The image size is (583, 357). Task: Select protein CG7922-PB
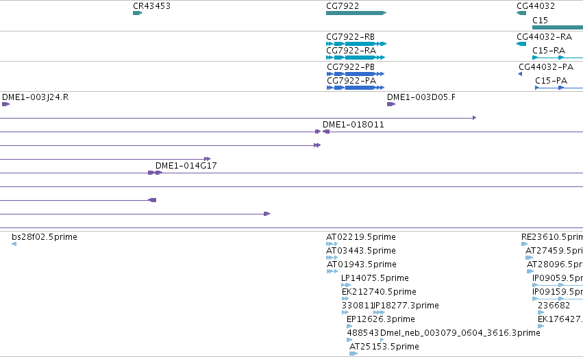(x=356, y=74)
